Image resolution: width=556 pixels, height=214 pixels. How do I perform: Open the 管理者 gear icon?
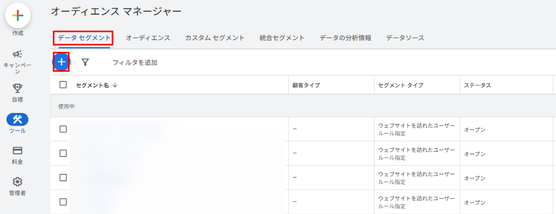[17, 182]
